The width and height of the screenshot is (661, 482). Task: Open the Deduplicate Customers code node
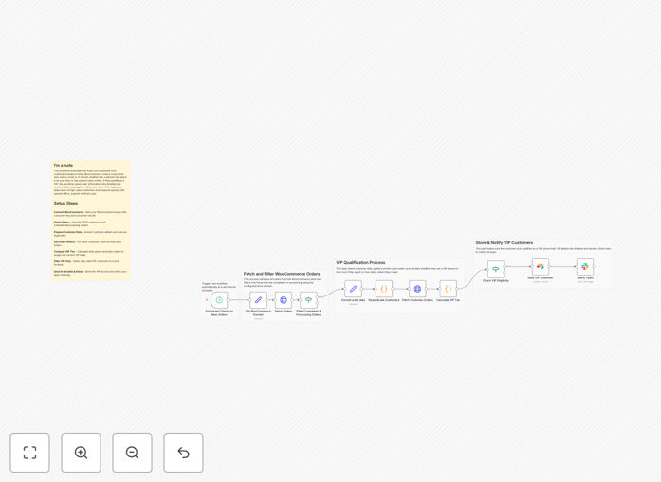point(384,289)
